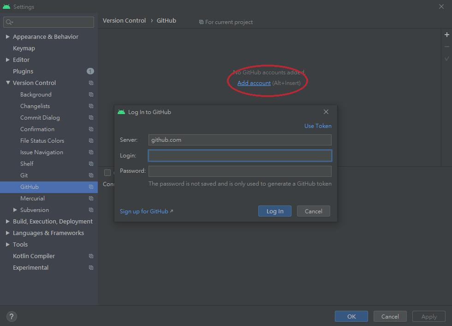Expand the Subversion node
The width and height of the screenshot is (452, 326).
click(x=15, y=210)
